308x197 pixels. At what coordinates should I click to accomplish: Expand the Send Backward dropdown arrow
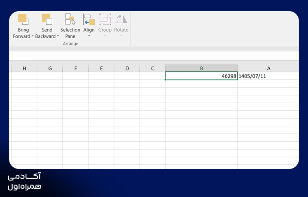(58, 36)
